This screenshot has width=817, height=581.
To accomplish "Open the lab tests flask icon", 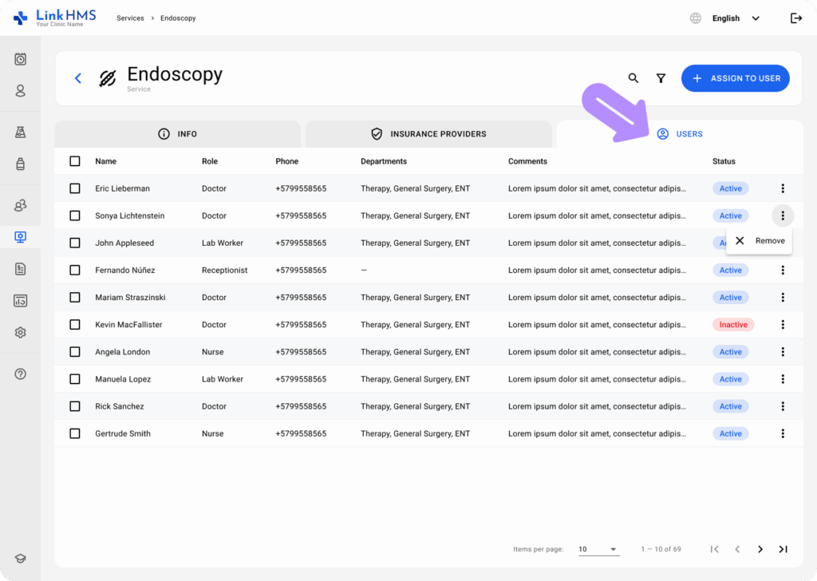I will coord(20,132).
